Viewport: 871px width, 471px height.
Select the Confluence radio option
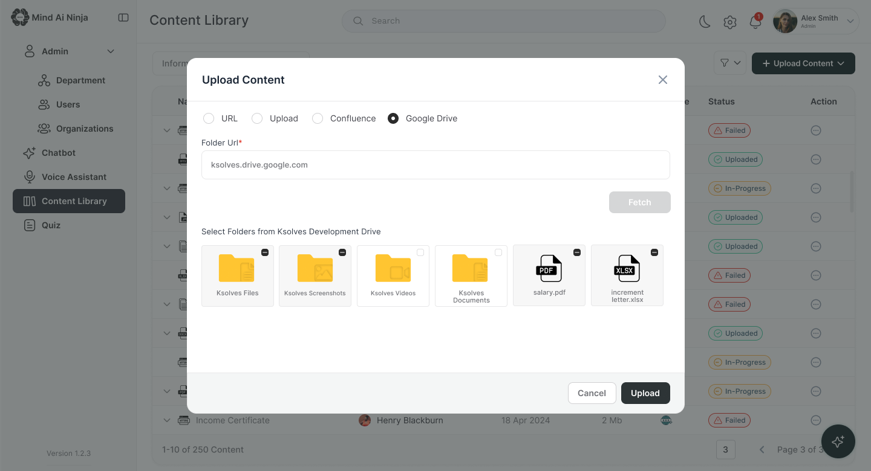[318, 118]
